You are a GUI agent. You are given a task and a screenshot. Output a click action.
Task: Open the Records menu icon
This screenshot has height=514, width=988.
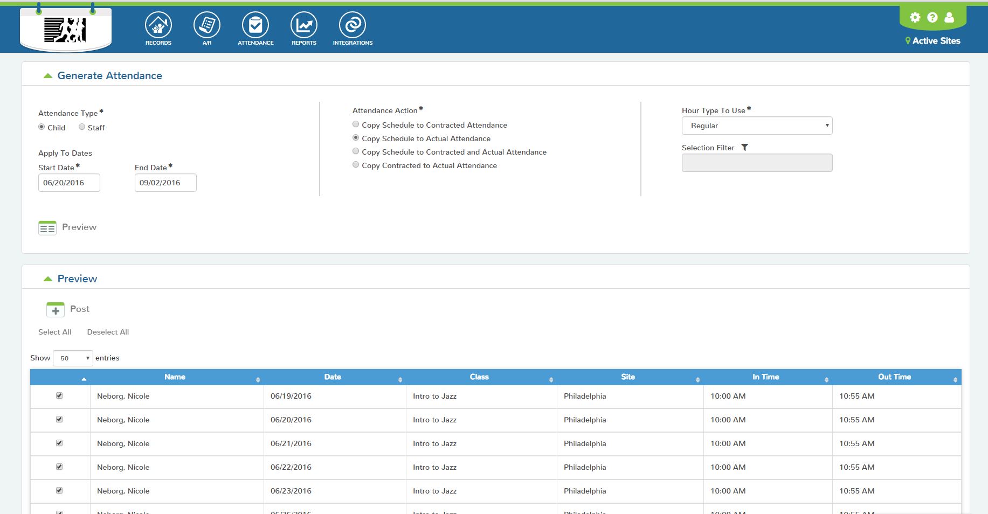(x=158, y=25)
